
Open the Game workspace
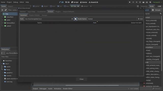pos(84,2)
